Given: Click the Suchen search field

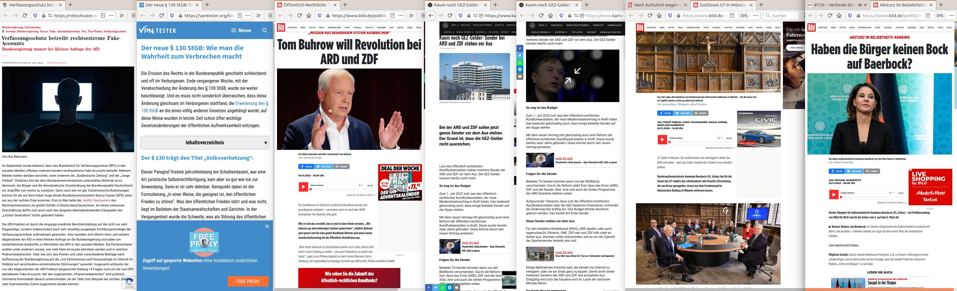Looking at the screenshot, I should pyautogui.click(x=781, y=16).
